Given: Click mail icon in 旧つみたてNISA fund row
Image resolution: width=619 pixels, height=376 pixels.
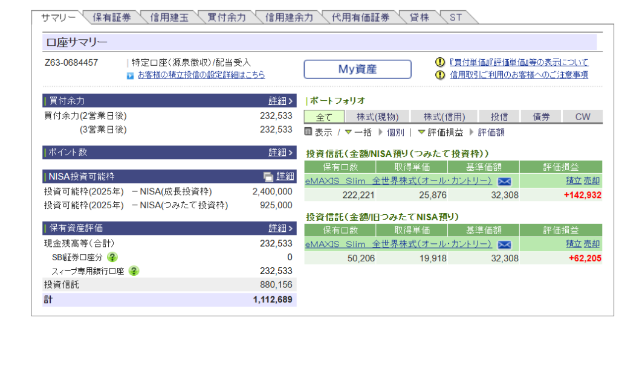Looking at the screenshot, I should coord(504,244).
